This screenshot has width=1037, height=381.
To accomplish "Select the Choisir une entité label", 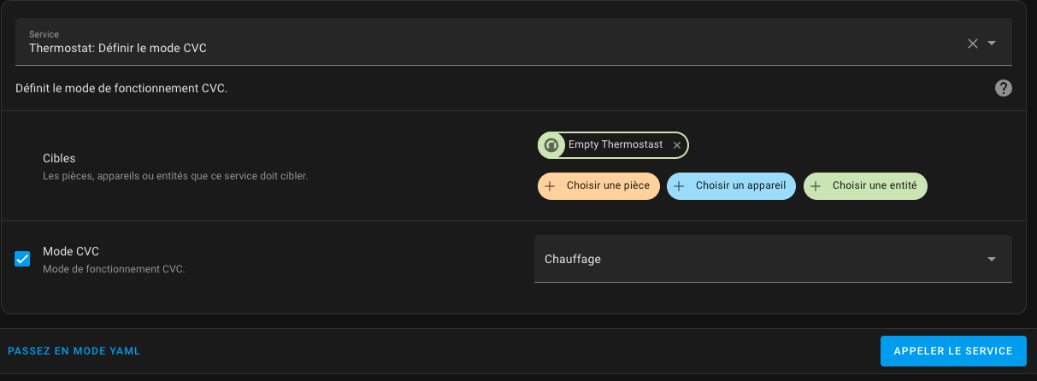I will [875, 185].
